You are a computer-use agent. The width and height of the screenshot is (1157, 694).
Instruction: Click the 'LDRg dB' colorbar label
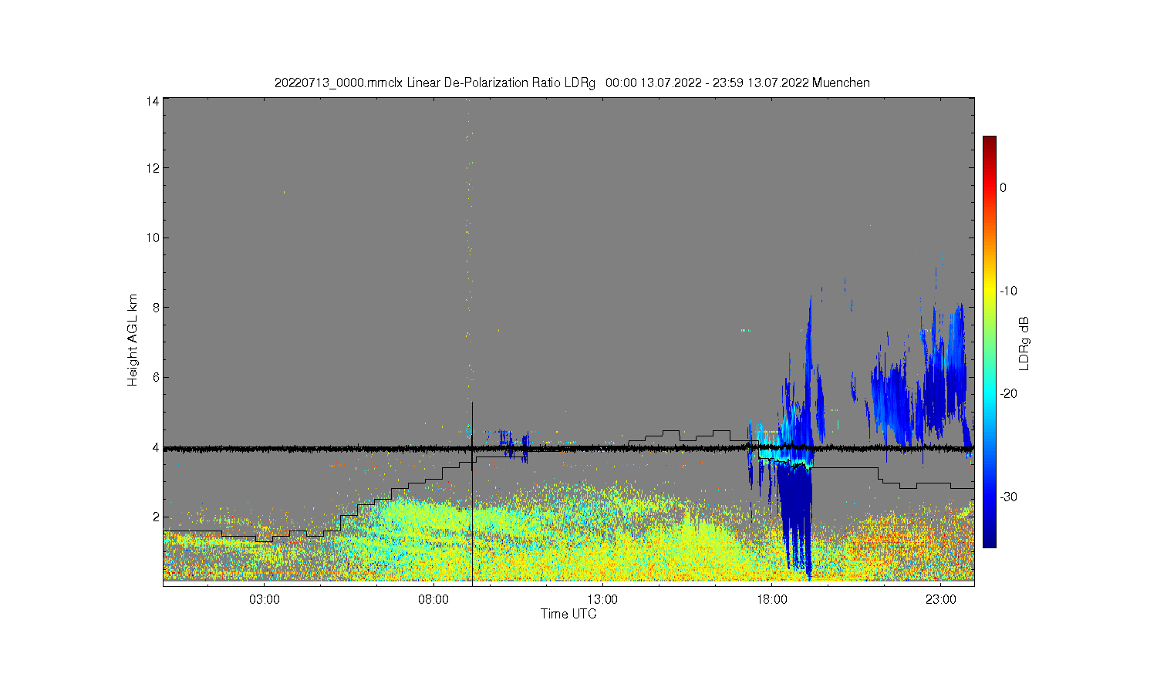1024,344
